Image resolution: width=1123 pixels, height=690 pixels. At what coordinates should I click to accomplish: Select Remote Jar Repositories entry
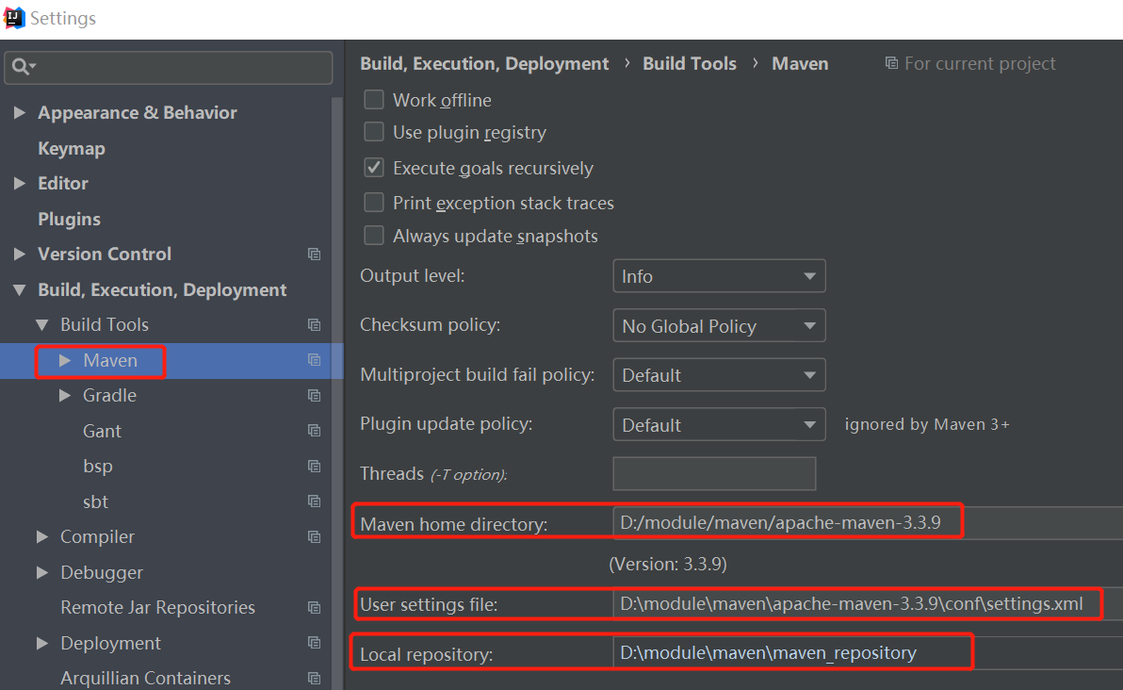tap(157, 608)
